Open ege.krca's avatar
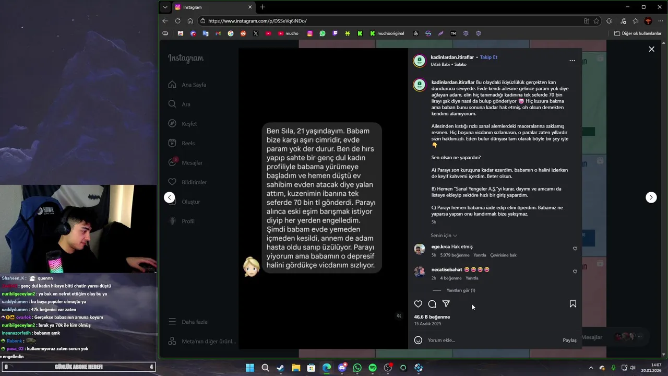Viewport: 668px width, 376px height. click(x=420, y=249)
